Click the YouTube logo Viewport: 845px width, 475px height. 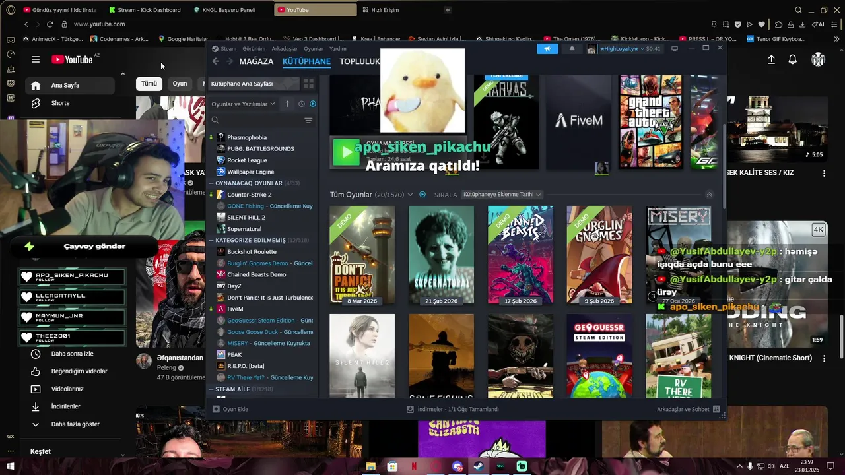coord(72,59)
